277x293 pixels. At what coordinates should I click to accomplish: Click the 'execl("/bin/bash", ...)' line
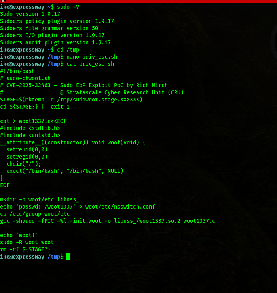tap(66, 171)
